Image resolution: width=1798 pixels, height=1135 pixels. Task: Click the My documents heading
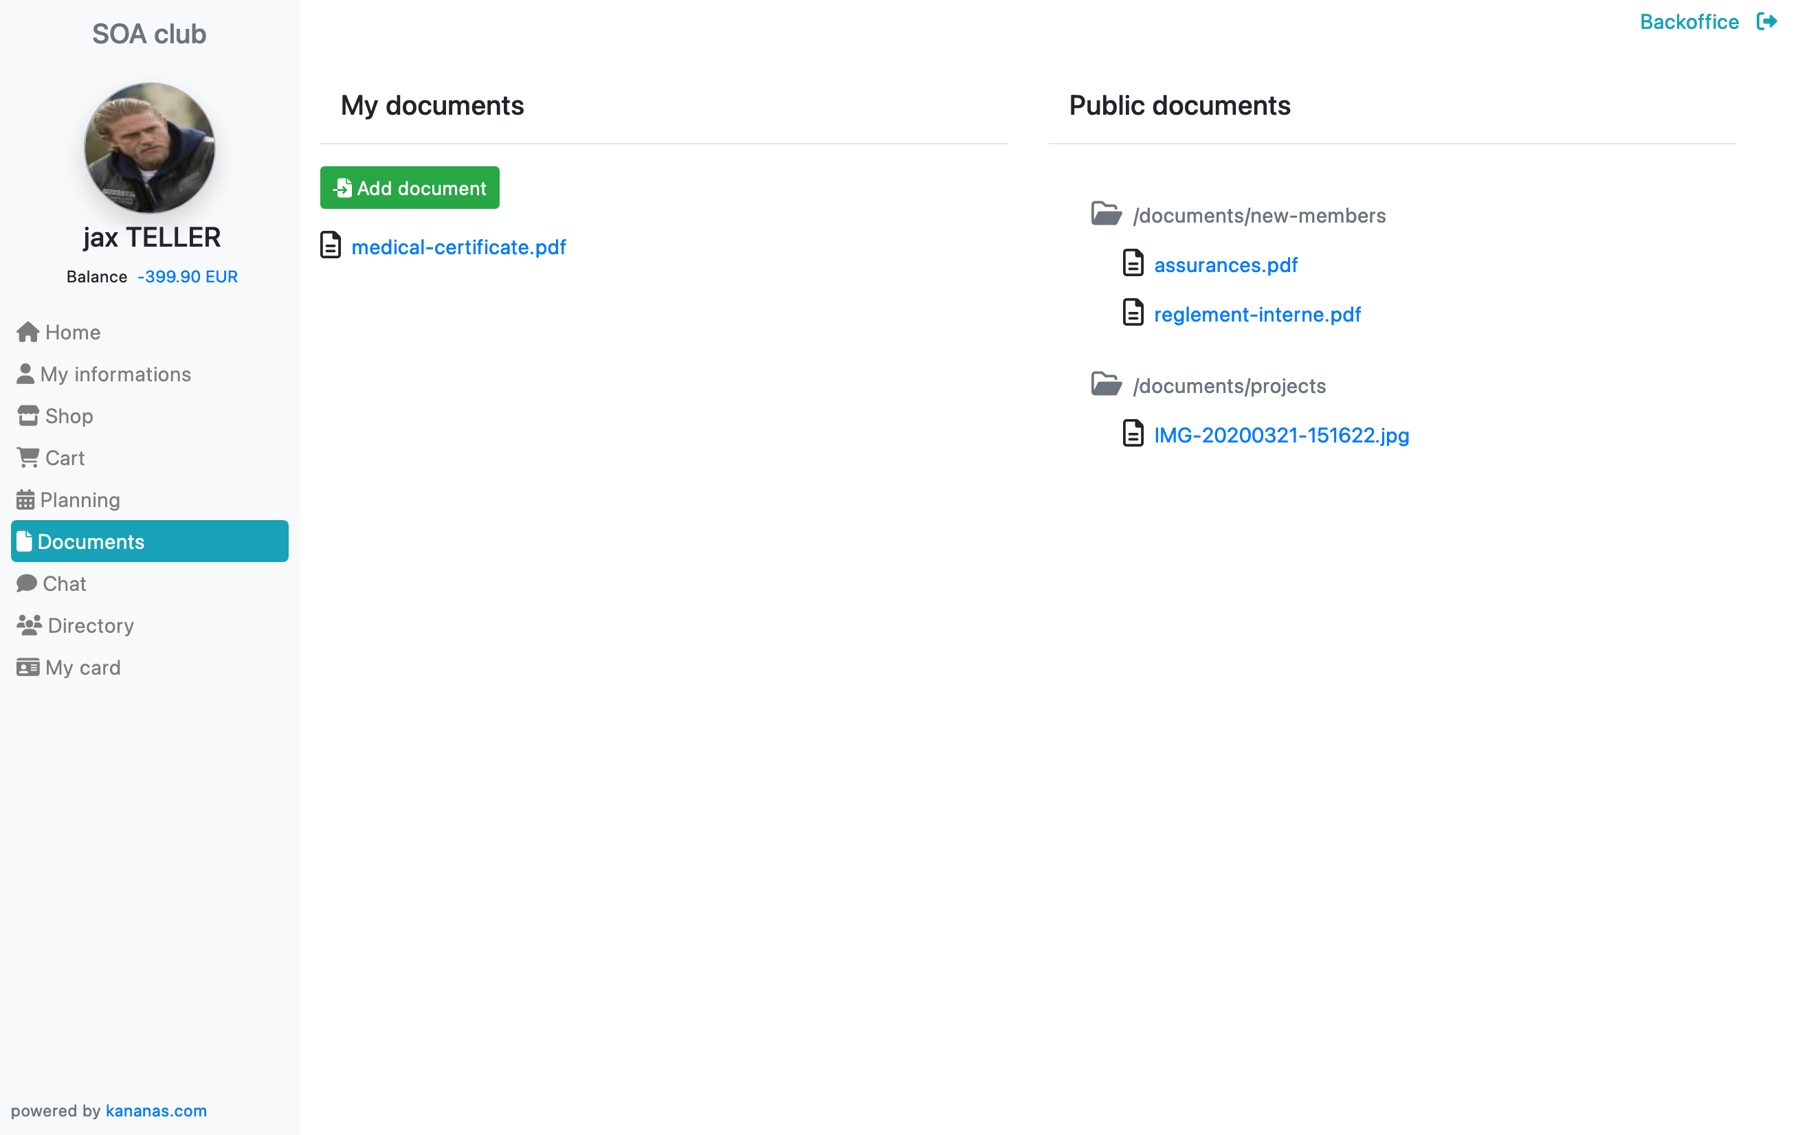tap(432, 105)
